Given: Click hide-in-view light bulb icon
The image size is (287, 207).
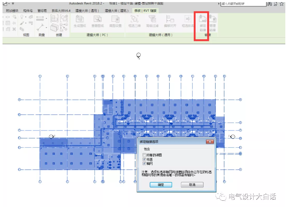Looking at the screenshot, I should pos(22,17).
